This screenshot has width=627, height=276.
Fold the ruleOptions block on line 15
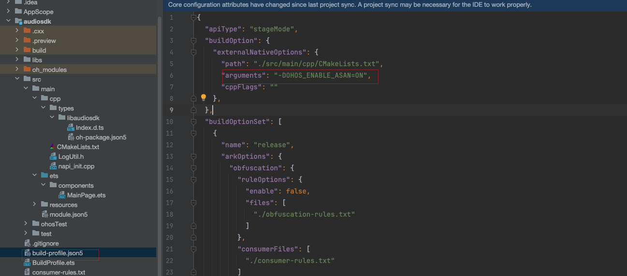194,179
